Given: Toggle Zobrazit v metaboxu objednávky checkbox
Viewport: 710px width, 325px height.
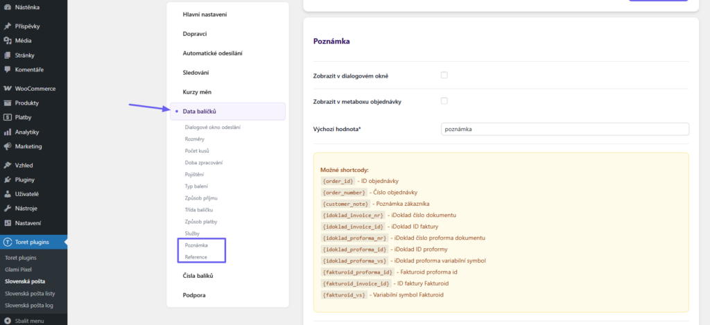Looking at the screenshot, I should (x=444, y=101).
